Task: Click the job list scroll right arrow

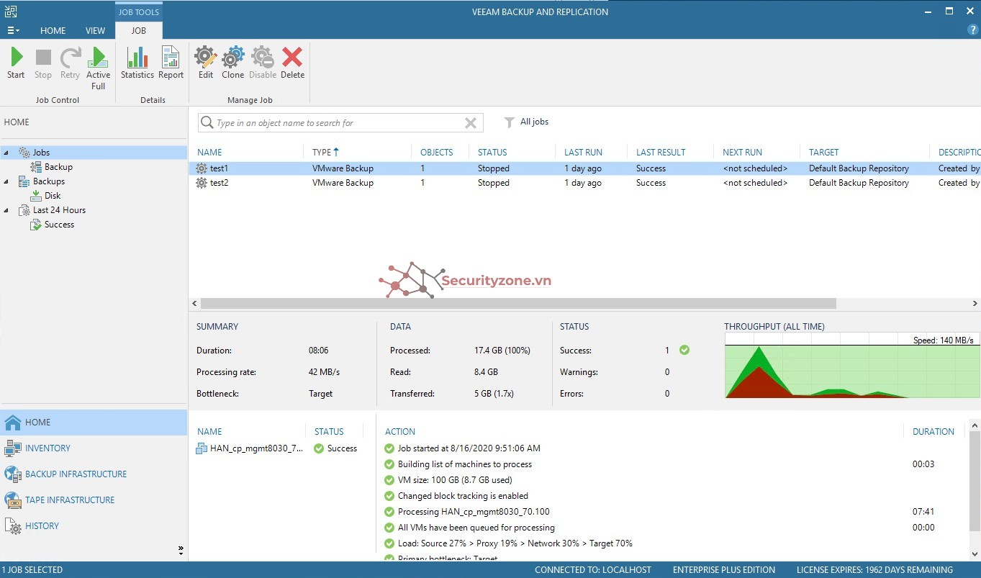Action: click(x=975, y=304)
